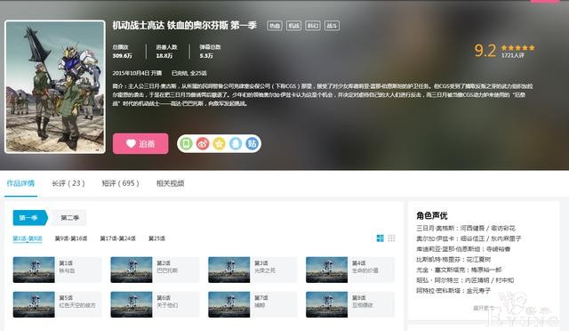Viewport: 569px width, 331px height.
Task: Click the gold five-star rating
Action: 517,47
